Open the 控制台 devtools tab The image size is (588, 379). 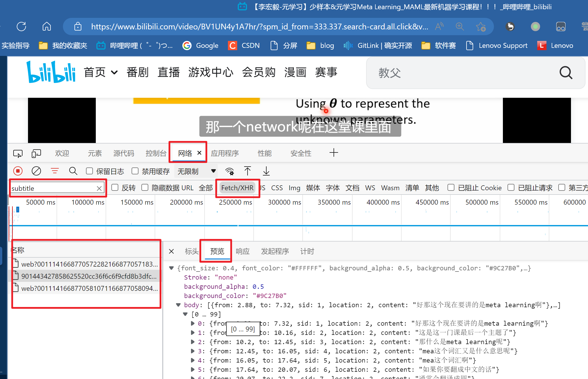(x=156, y=153)
